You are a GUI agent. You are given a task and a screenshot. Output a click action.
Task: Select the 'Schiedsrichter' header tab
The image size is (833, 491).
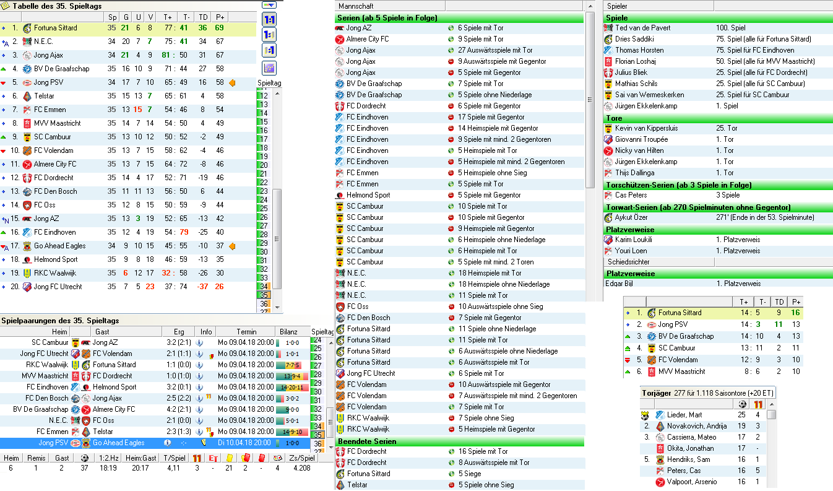(658, 262)
